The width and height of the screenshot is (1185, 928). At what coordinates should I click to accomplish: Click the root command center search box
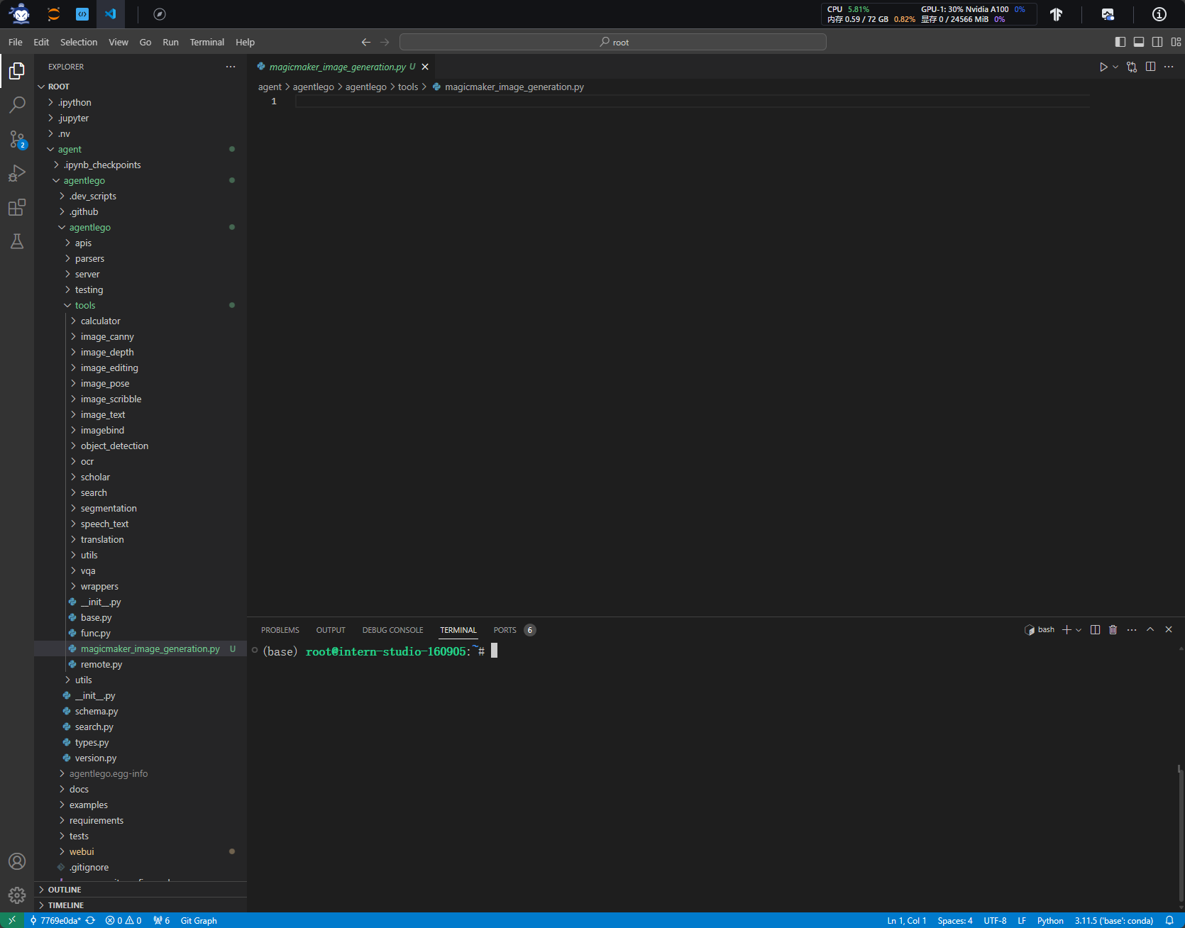613,43
